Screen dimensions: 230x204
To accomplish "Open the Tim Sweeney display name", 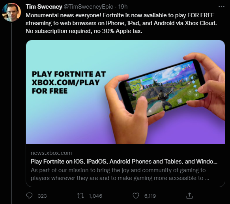I will click(x=44, y=7).
